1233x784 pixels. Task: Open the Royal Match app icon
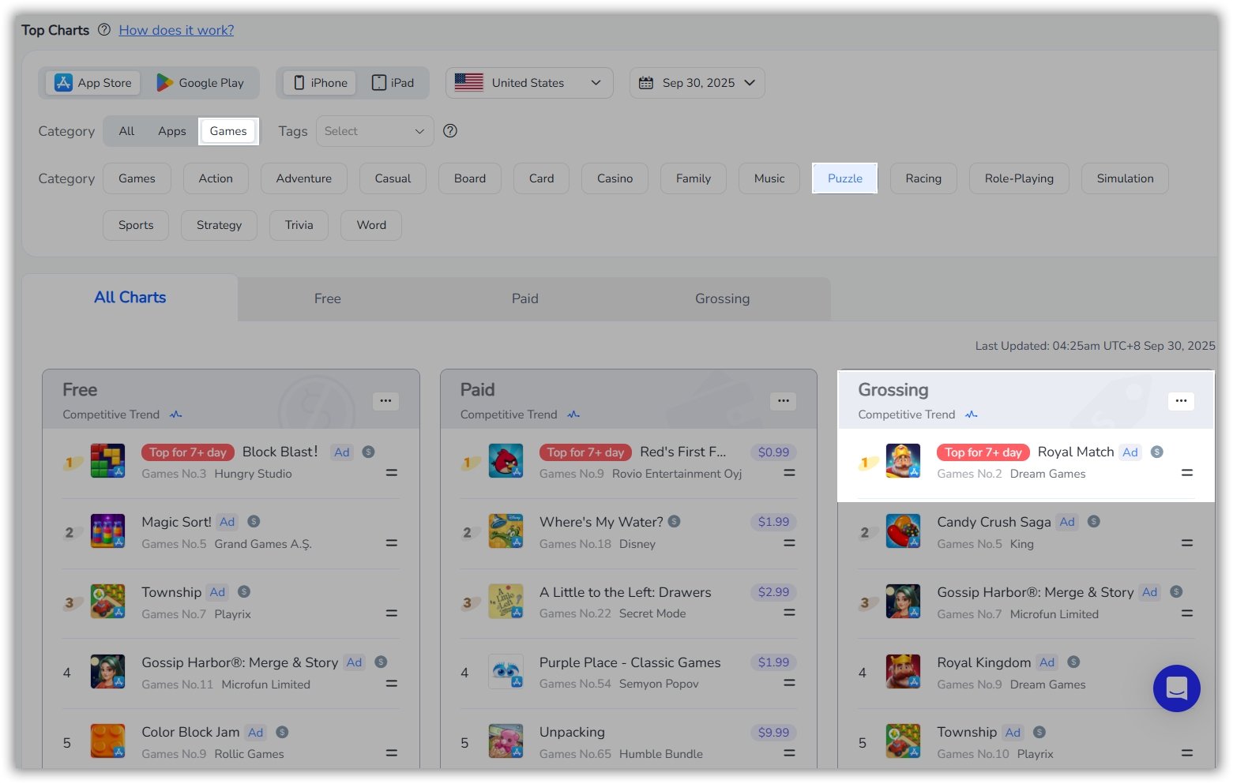coord(903,461)
